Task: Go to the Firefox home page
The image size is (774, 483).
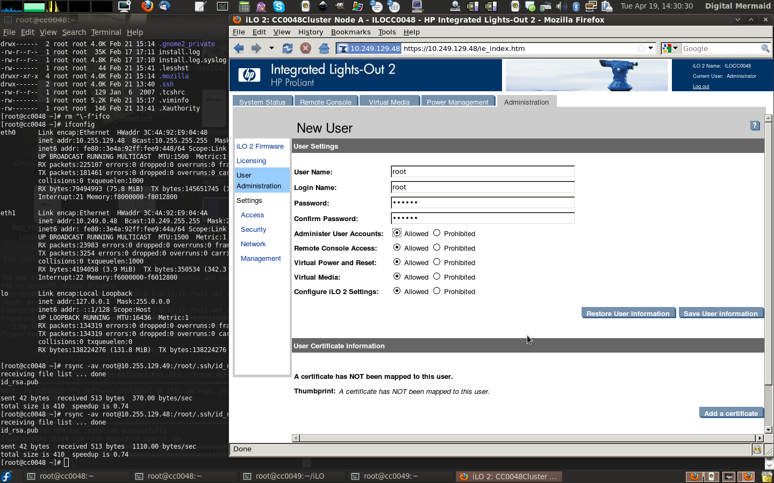Action: (x=324, y=48)
